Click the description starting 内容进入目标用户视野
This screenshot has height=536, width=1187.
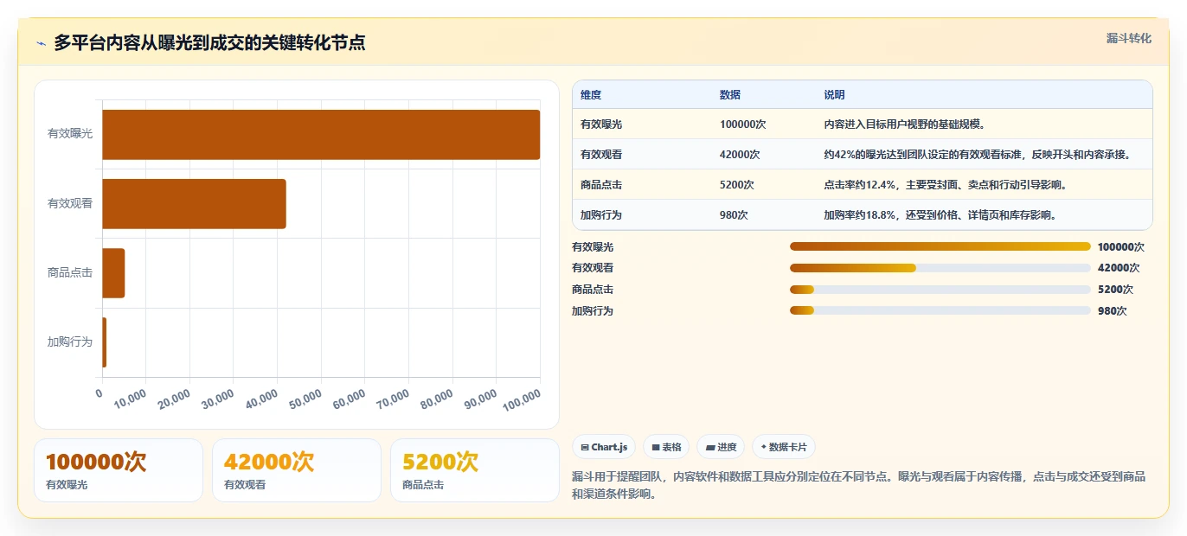click(905, 124)
